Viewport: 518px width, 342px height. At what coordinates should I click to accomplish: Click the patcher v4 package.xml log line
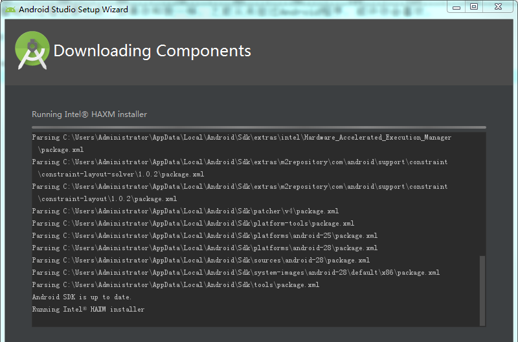[185, 211]
